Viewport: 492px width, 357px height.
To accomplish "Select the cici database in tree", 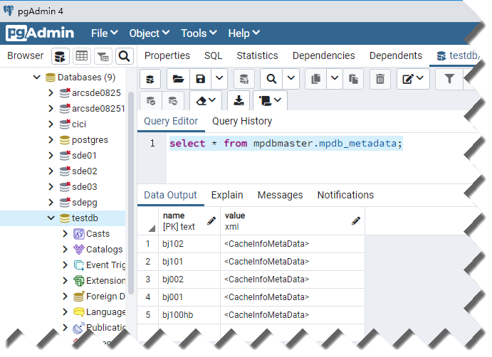I will [x=79, y=124].
